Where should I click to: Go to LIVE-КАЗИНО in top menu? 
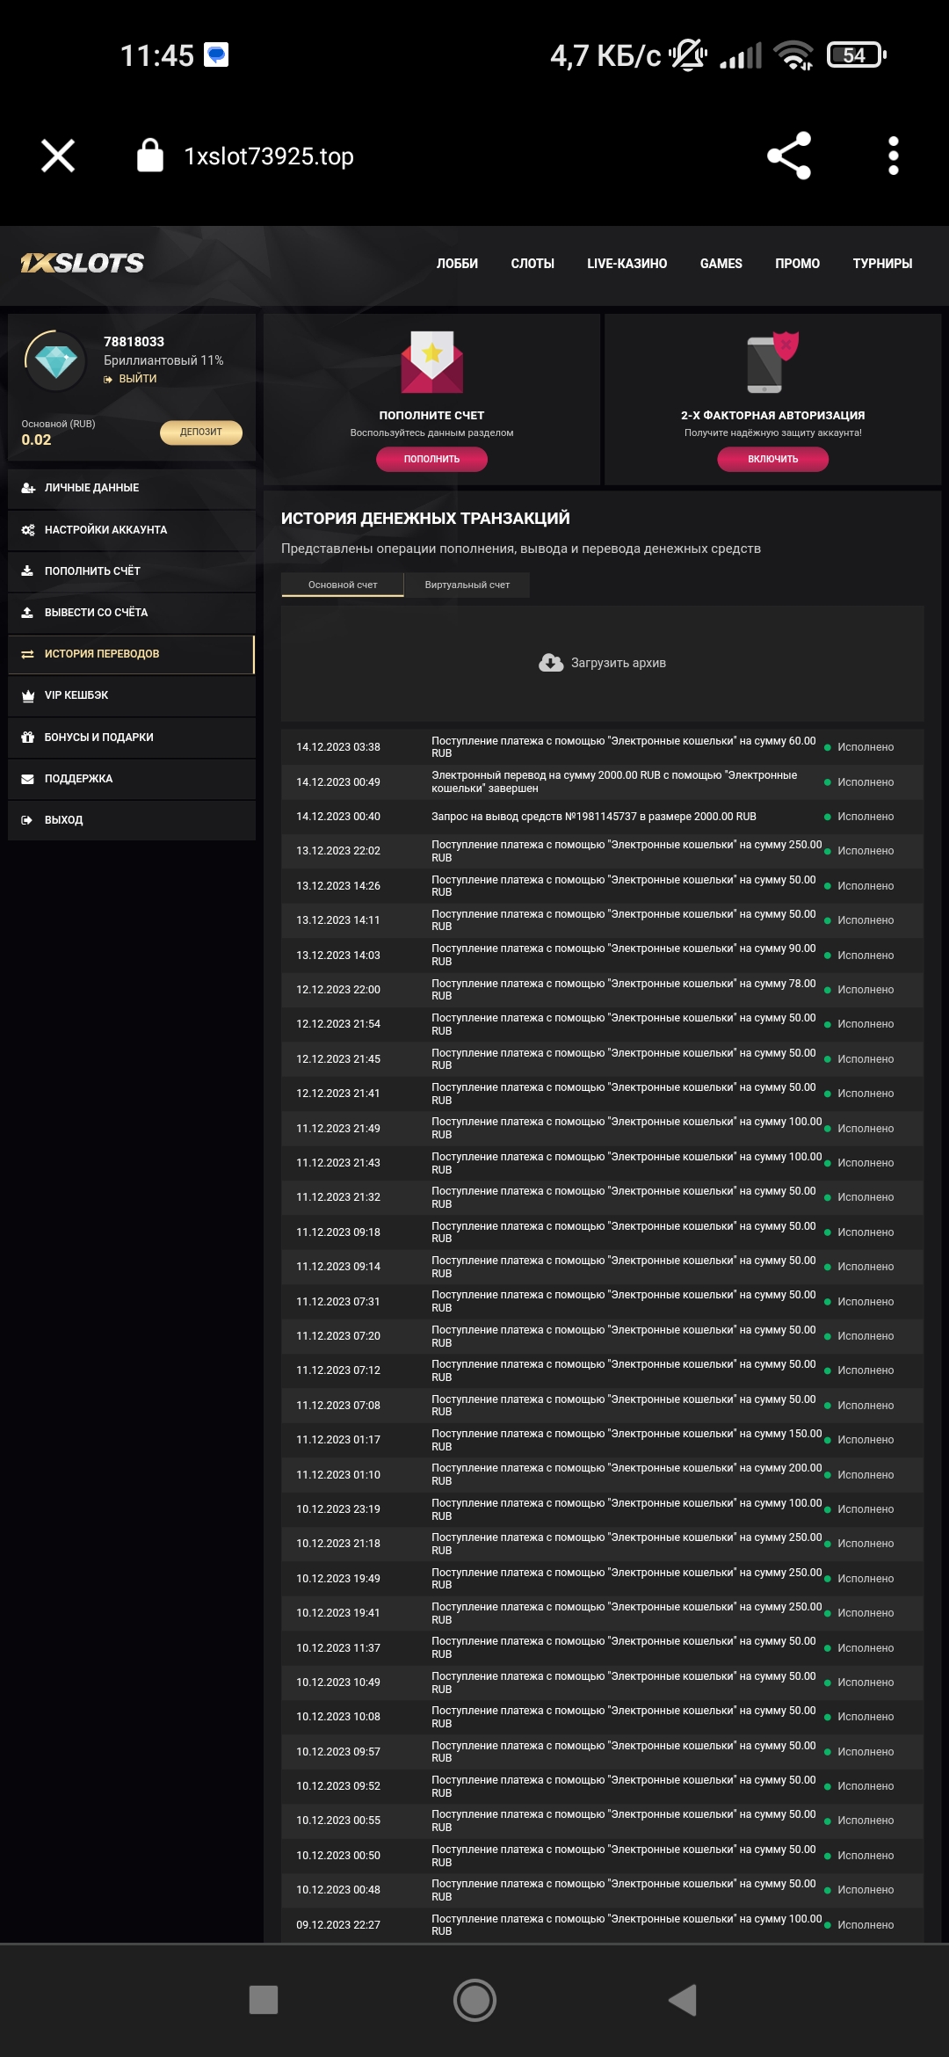click(x=627, y=264)
